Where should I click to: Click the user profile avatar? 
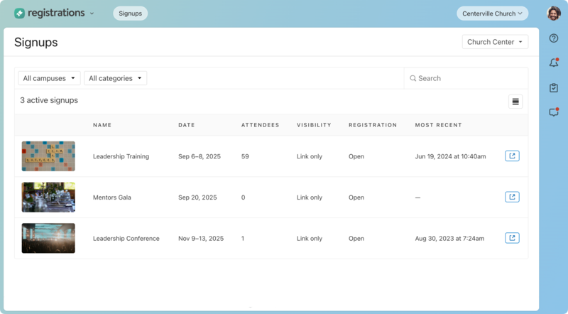554,13
